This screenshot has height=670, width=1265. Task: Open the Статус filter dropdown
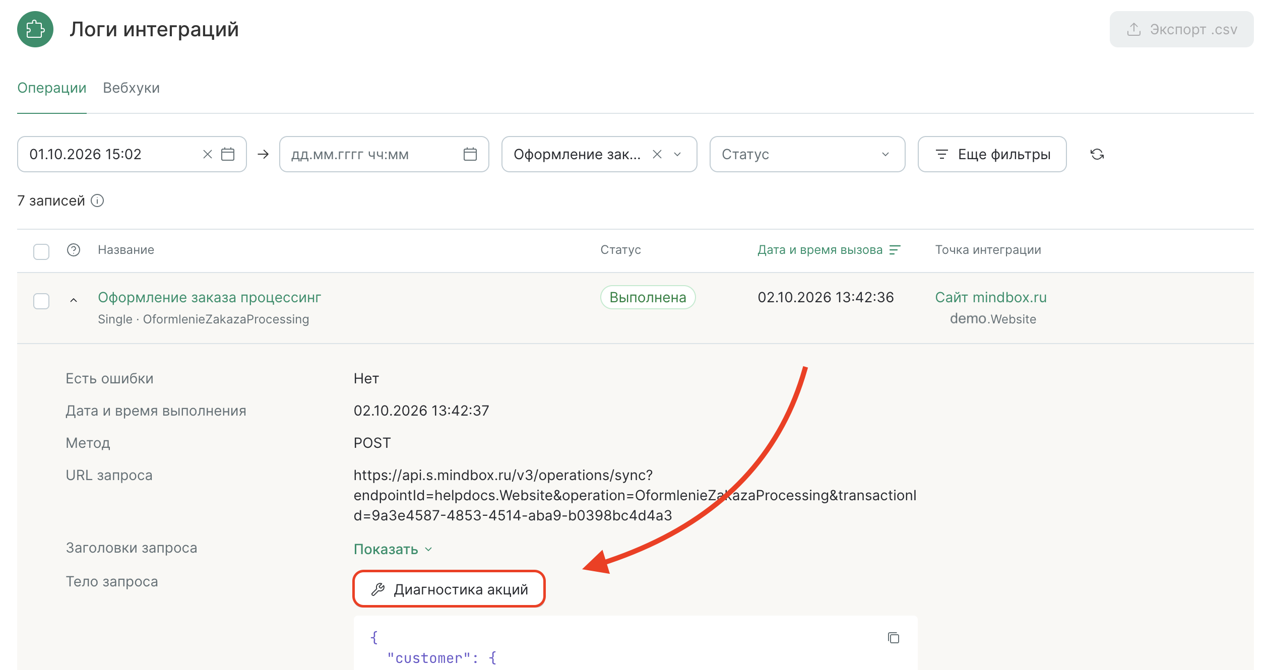coord(807,154)
